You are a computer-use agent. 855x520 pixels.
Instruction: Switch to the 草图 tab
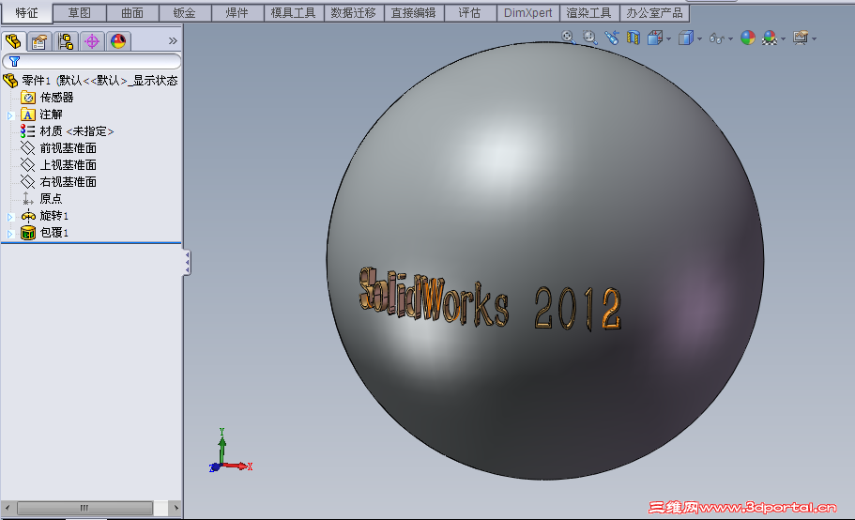pos(80,13)
